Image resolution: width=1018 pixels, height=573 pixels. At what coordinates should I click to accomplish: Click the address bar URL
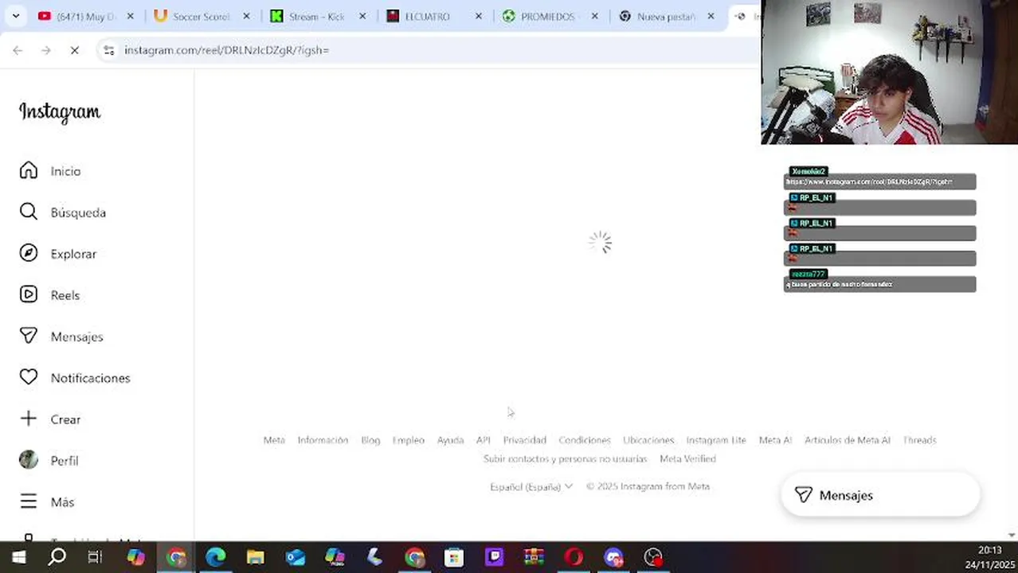point(227,50)
